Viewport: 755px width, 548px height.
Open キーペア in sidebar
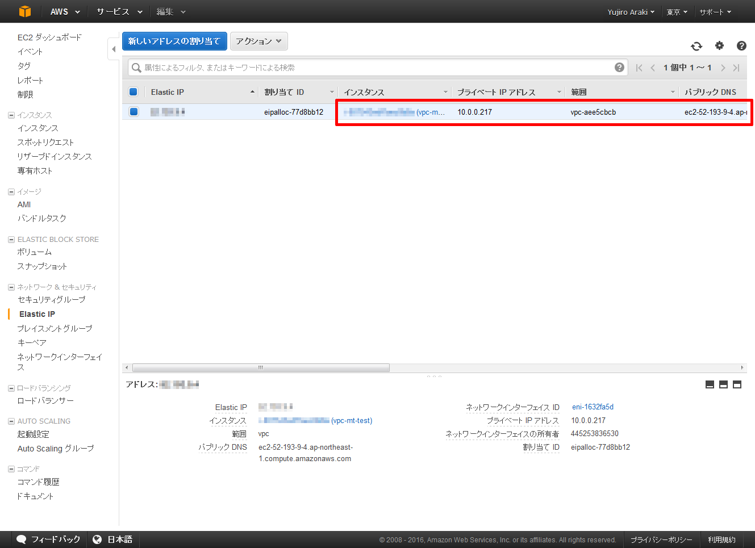click(32, 343)
